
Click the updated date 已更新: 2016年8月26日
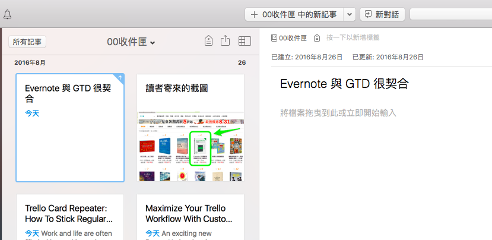(x=388, y=57)
